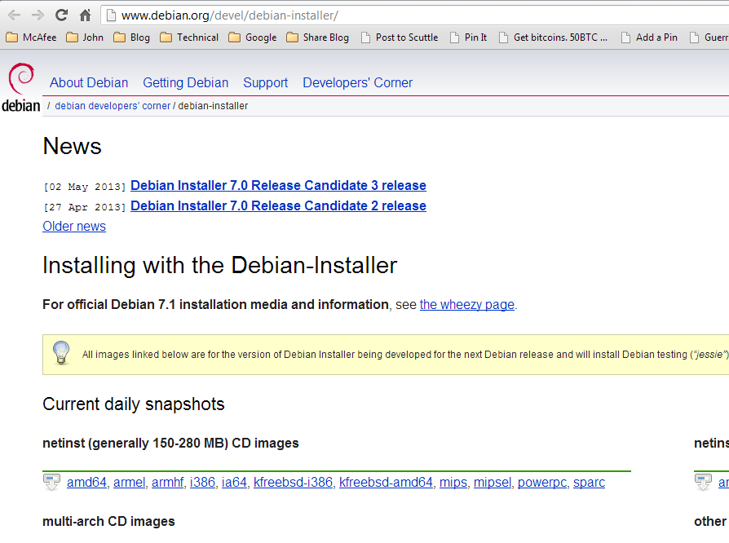
Task: Click the Current daily snapshots heading
Action: click(134, 404)
